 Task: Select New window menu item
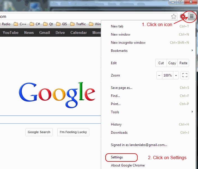click(148, 34)
